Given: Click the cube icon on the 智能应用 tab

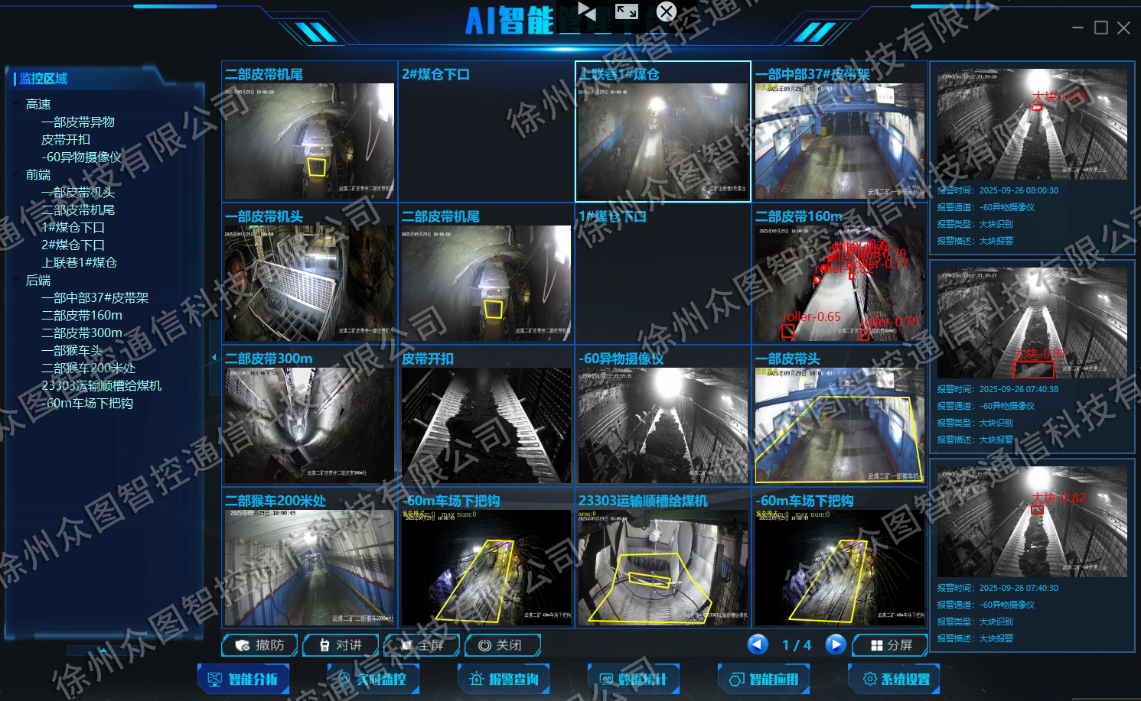Looking at the screenshot, I should (x=736, y=679).
